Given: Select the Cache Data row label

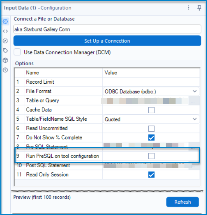Looking at the screenshot, I should coord(39,110).
